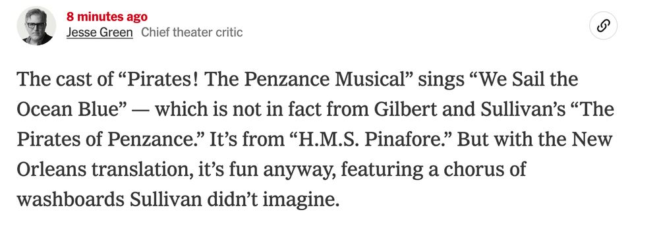Click the word "anyway," in the fourth line
The height and width of the screenshot is (251, 659).
point(299,170)
